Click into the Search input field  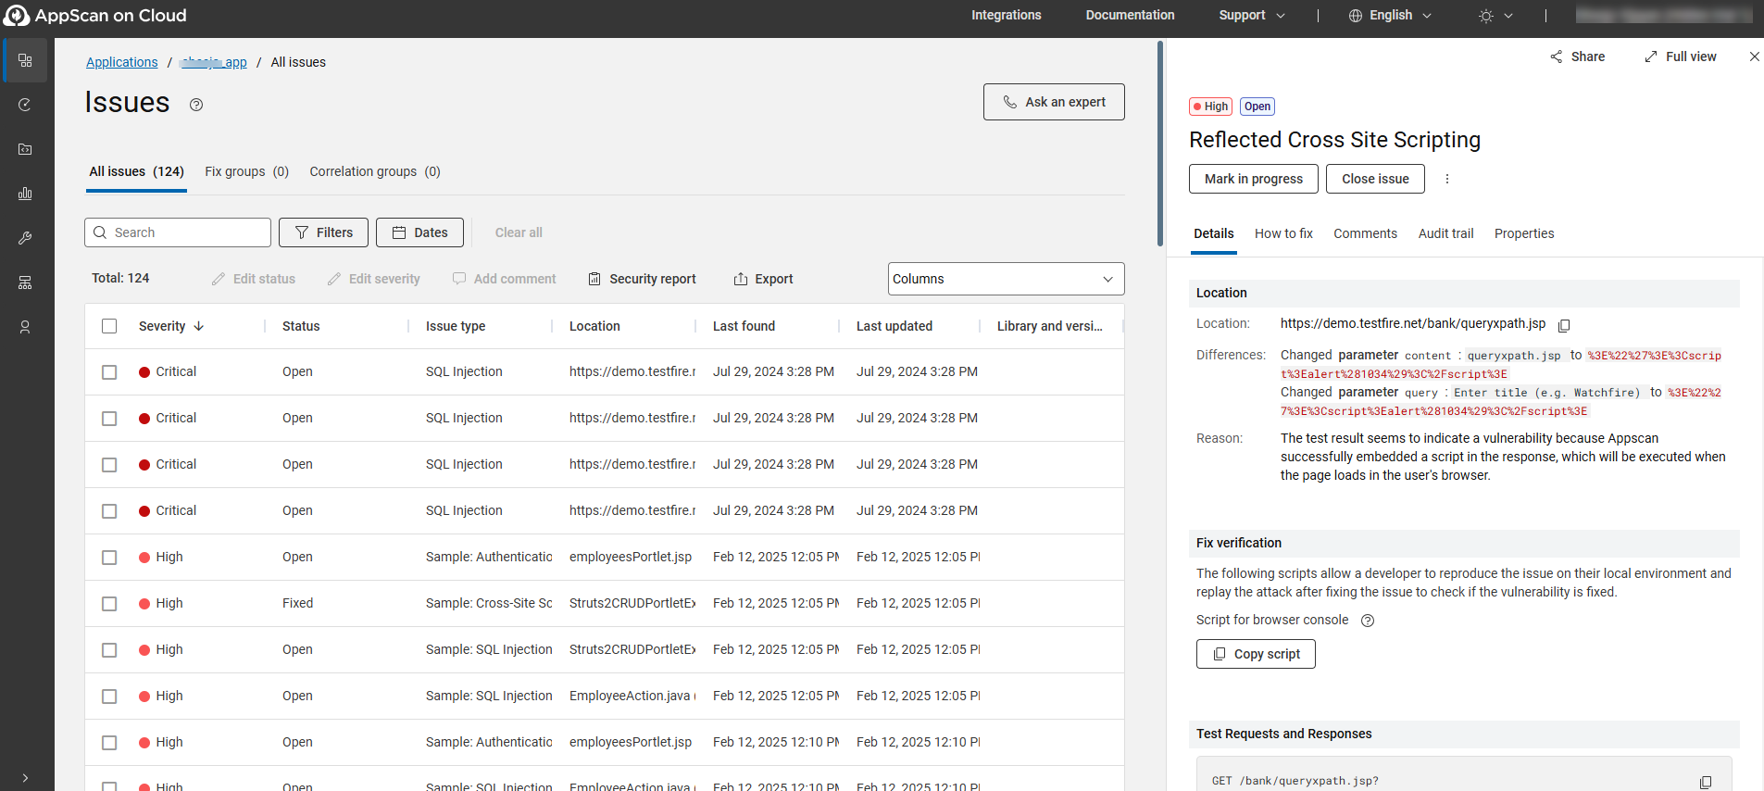(185, 232)
